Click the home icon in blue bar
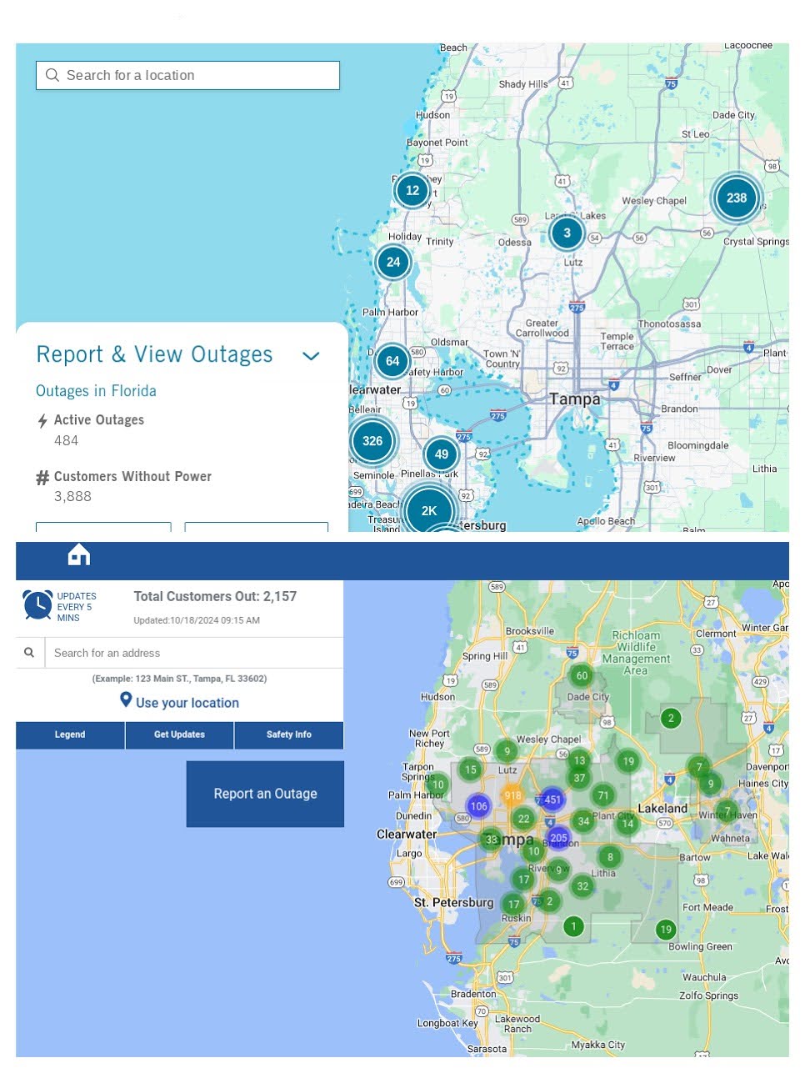Screen dimensions: 805x1073 pyautogui.click(x=79, y=554)
